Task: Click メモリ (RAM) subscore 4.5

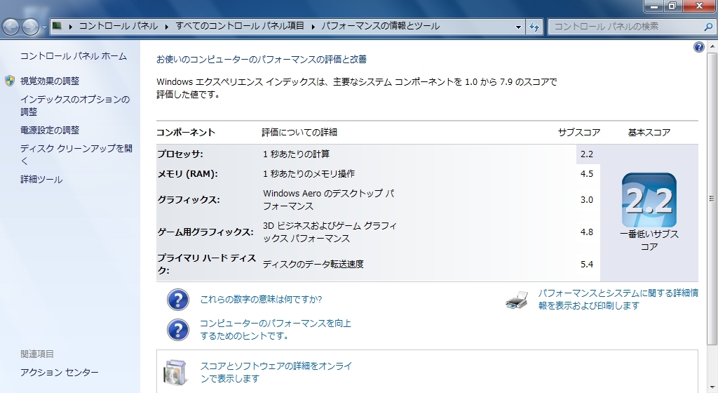Action: pos(587,174)
